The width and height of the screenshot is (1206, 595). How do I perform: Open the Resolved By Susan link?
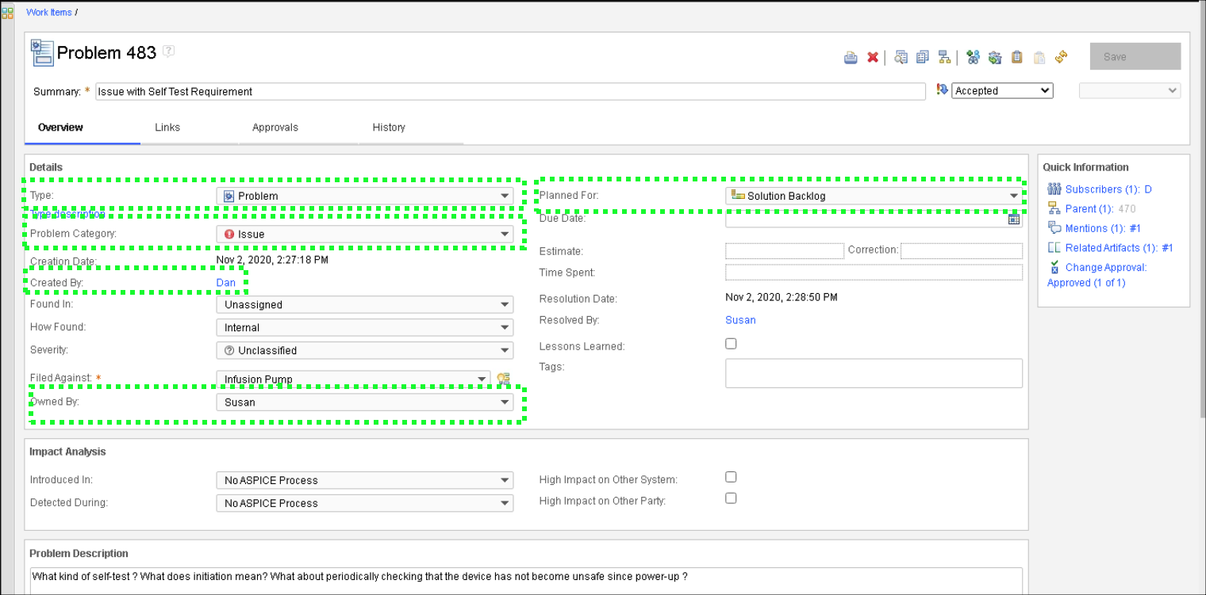(x=740, y=320)
